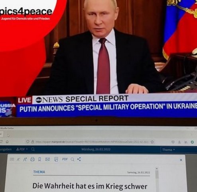Open the PDF download dropdown in navy bar
This screenshot has height=192, width=197.
(22, 149)
